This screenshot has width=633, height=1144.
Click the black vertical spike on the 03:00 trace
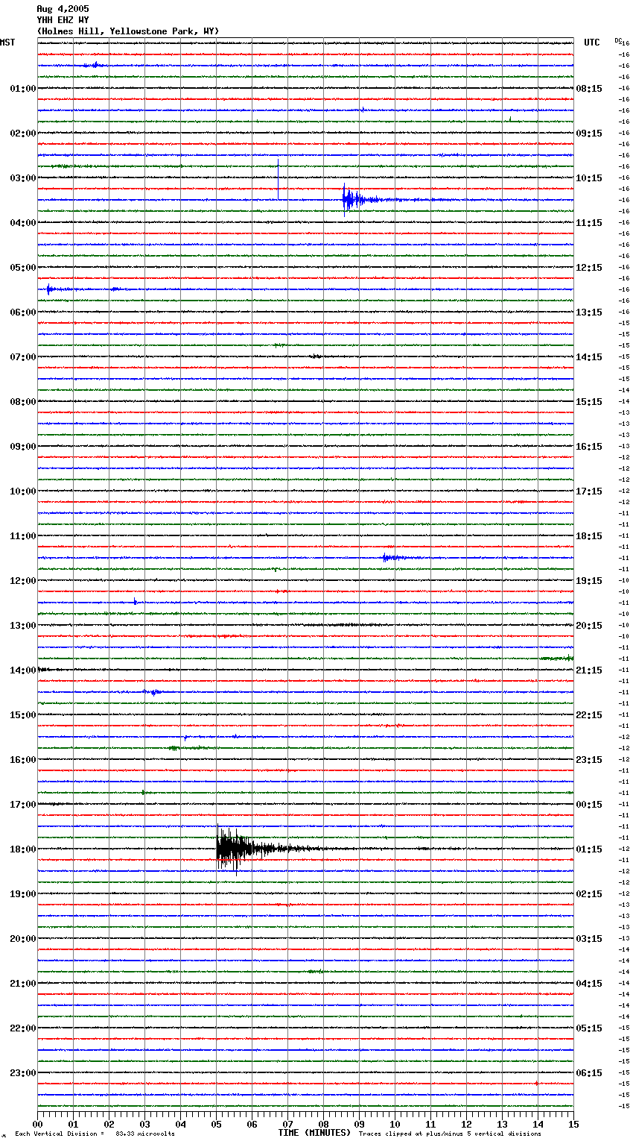click(279, 179)
